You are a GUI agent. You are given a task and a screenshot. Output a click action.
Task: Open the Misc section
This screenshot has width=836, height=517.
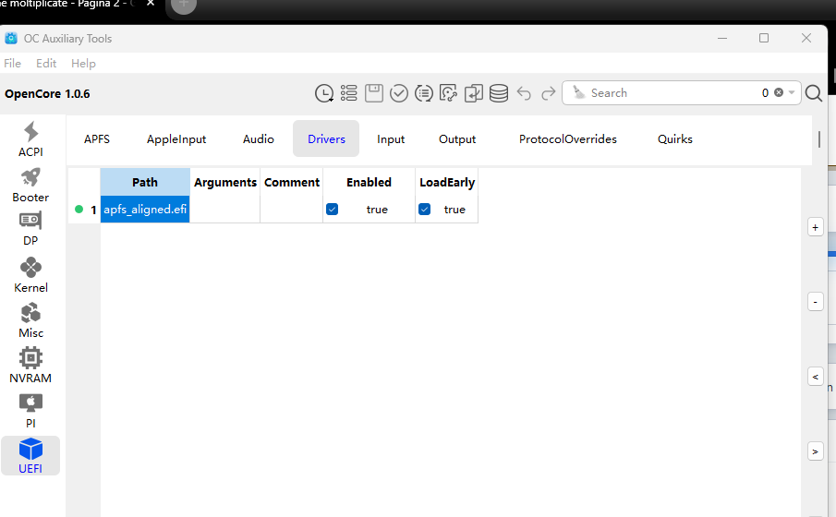point(30,320)
